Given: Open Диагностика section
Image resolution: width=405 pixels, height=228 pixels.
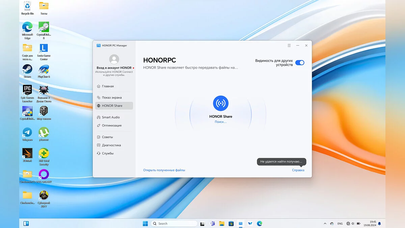Looking at the screenshot, I should click(111, 145).
